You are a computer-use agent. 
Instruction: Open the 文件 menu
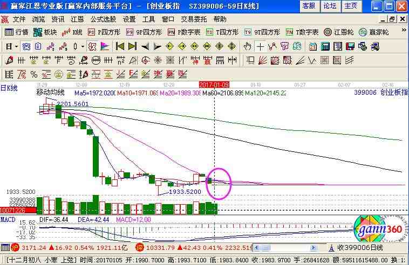[x=19, y=19]
